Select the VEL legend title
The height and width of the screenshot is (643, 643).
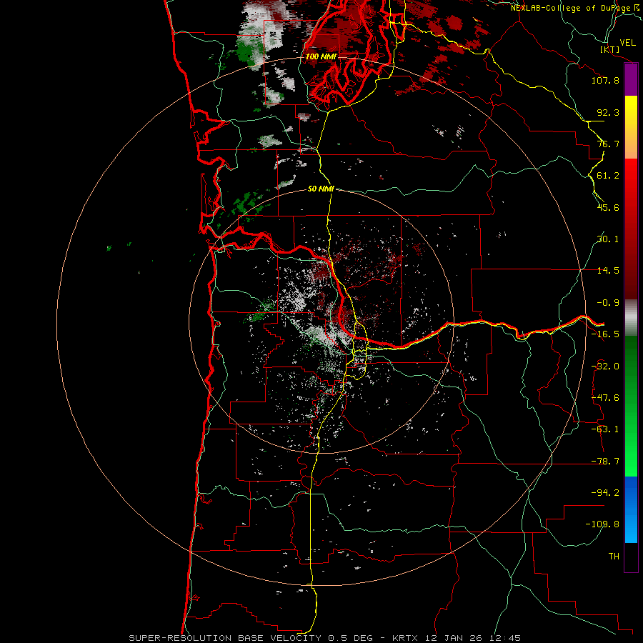627,42
